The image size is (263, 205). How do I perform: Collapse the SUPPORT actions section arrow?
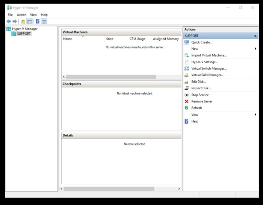tap(255, 36)
